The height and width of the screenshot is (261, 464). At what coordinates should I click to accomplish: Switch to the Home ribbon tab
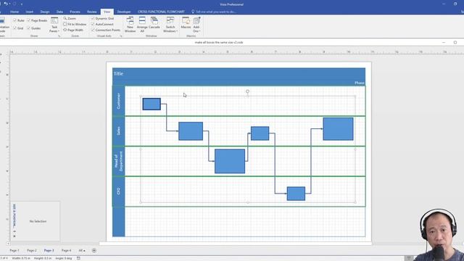click(14, 12)
